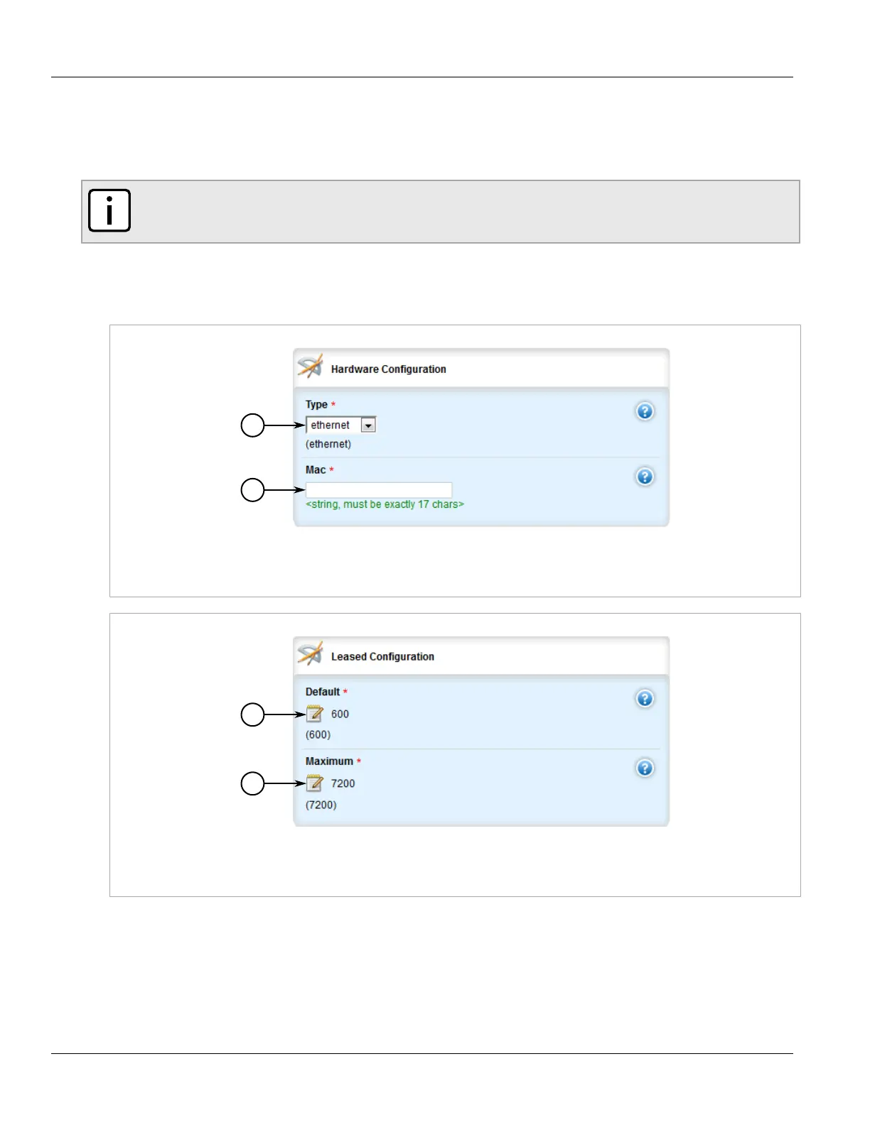The width and height of the screenshot is (870, 1125).
Task: Click the edit notepad icon beside 600
Action: coord(314,714)
